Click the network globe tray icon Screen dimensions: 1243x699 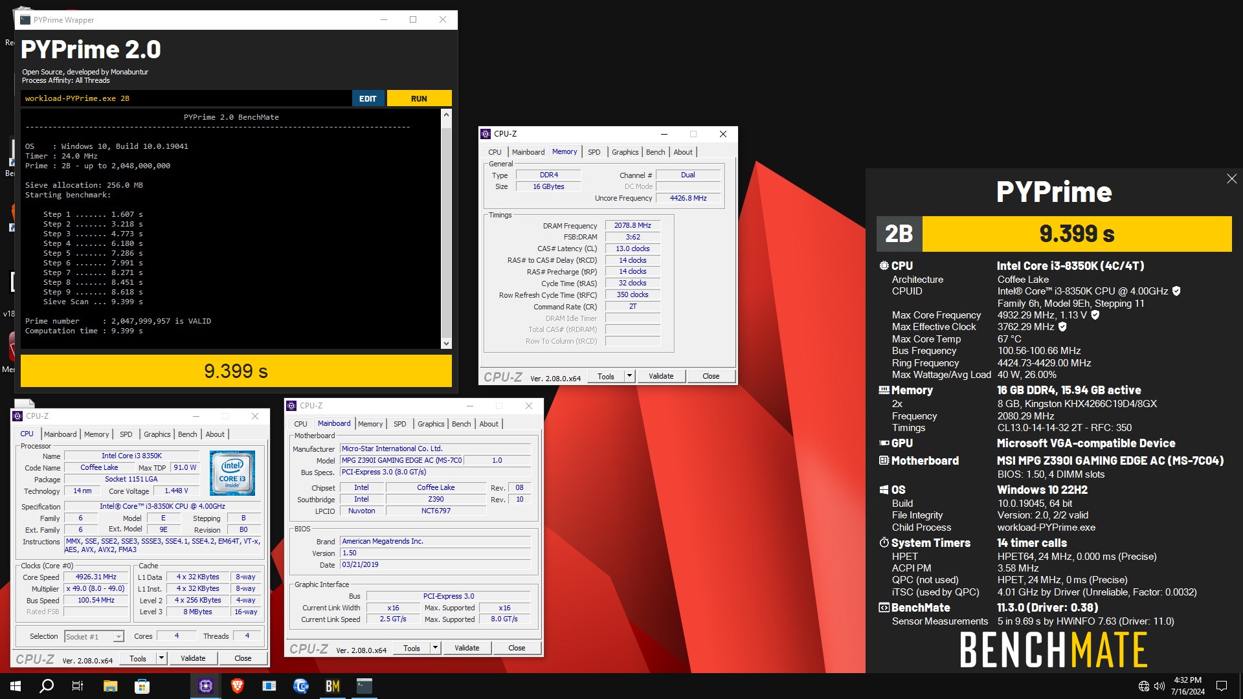[x=1144, y=686]
